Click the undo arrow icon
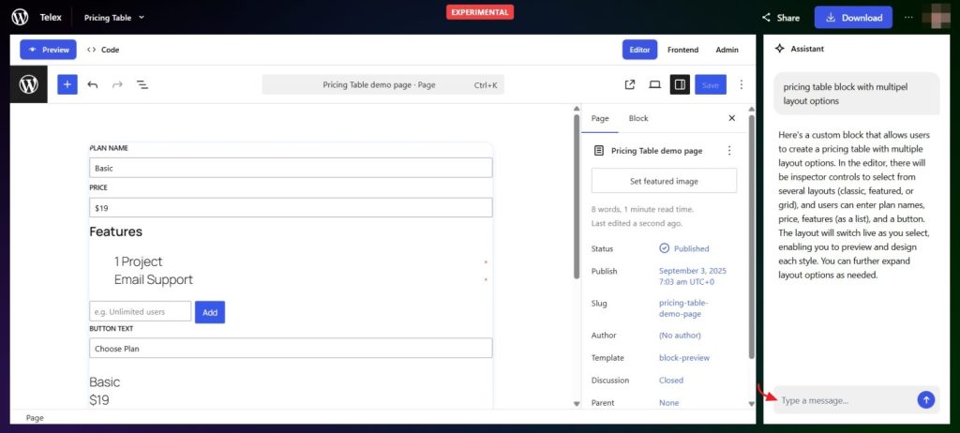The image size is (960, 433). pos(92,84)
